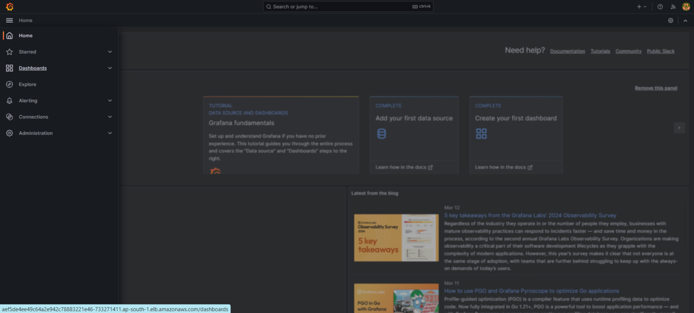This screenshot has width=694, height=313.
Task: Click Remove this panel link
Action: click(656, 88)
